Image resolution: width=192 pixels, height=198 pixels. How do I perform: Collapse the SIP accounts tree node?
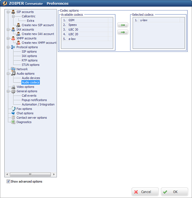tap(8, 12)
